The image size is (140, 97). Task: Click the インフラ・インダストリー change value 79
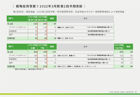coord(55,27)
